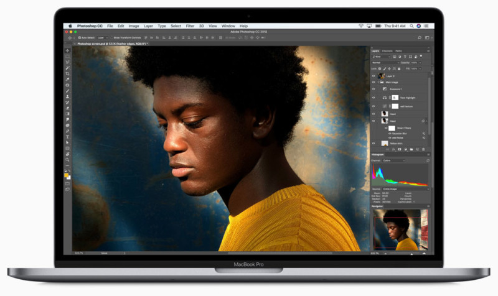Image resolution: width=498 pixels, height=296 pixels.
Task: Switch to the Channels tab
Action: 387,51
